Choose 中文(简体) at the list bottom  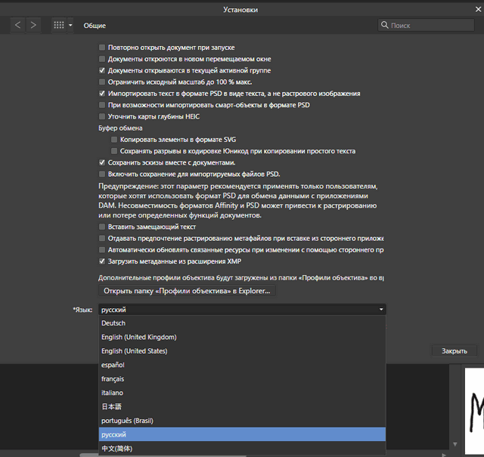pyautogui.click(x=117, y=449)
